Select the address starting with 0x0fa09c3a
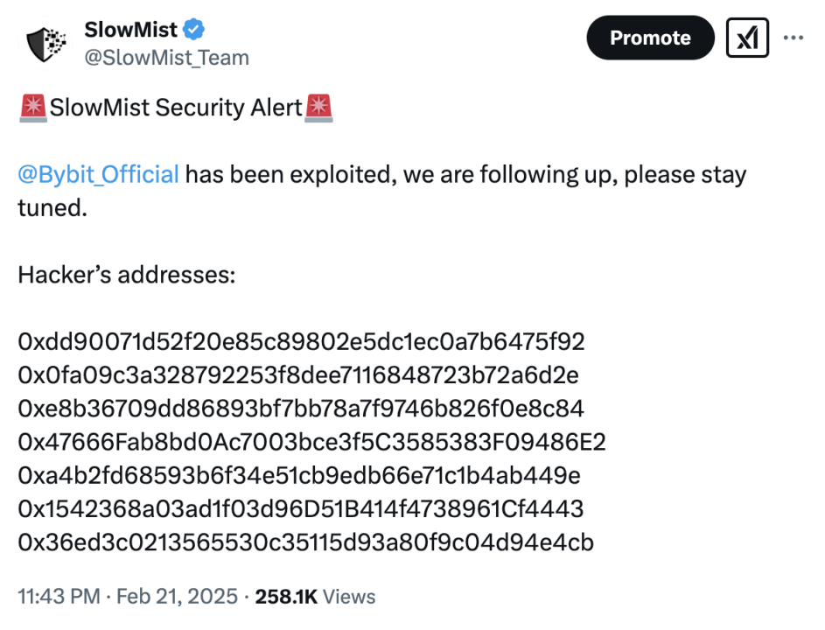Screen dimensions: 825x630 pos(297,375)
